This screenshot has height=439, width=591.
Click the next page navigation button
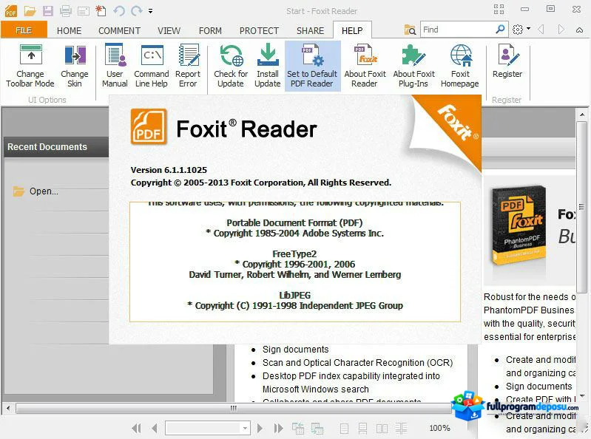pos(260,428)
